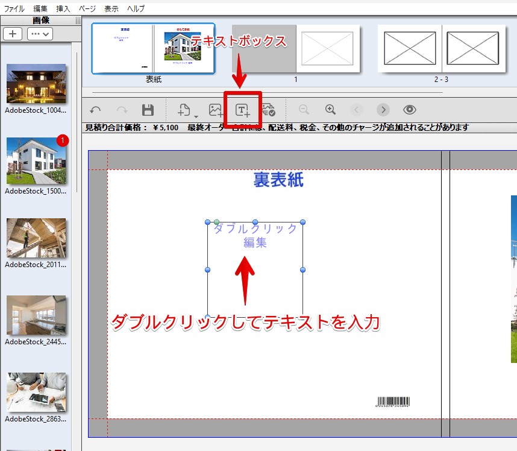This screenshot has width=517, height=451.
Task: Click the ダブルクリック編集 text box on canvas
Action: click(255, 236)
